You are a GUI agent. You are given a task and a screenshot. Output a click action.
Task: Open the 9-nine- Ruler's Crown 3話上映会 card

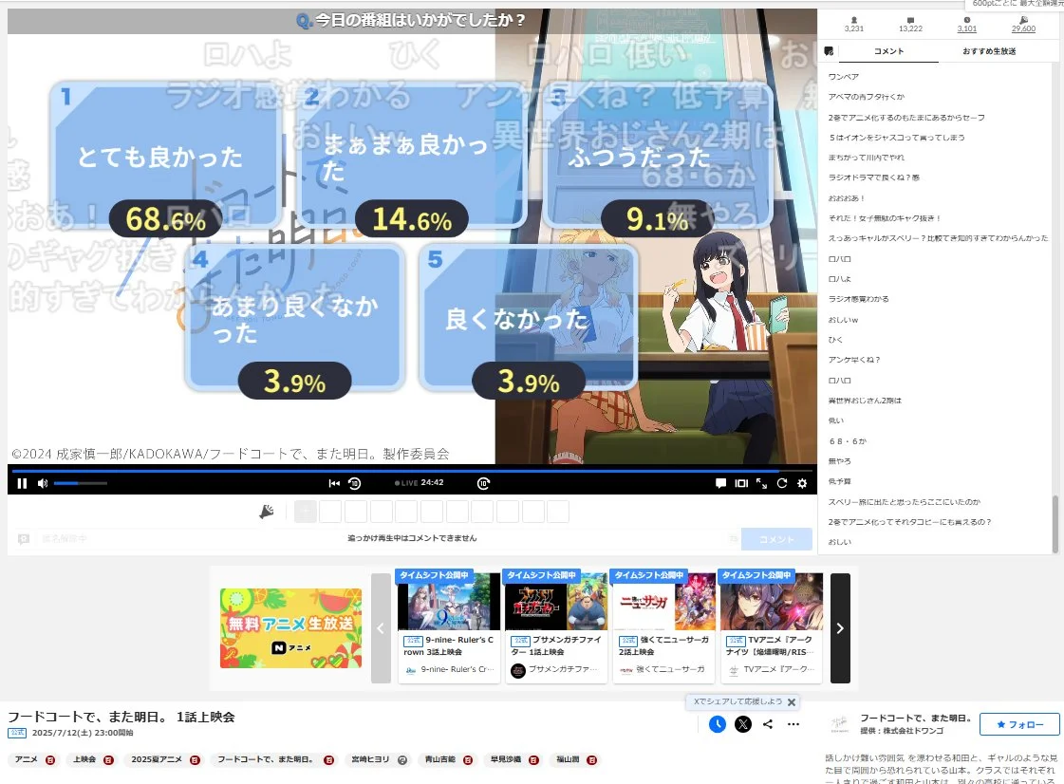click(449, 625)
